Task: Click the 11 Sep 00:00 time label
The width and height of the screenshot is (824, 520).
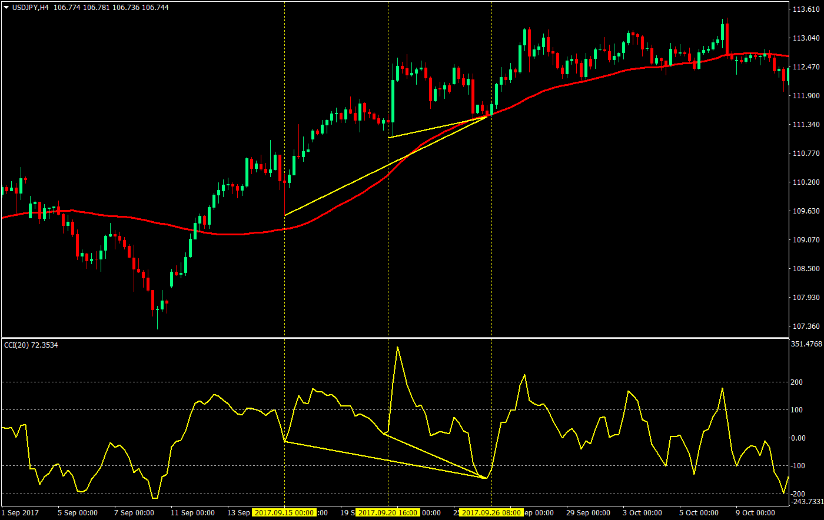Action: [194, 513]
